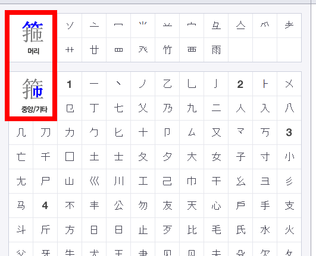The image size is (316, 256).
Task: Pick the 癶 top component
Action: point(143,50)
